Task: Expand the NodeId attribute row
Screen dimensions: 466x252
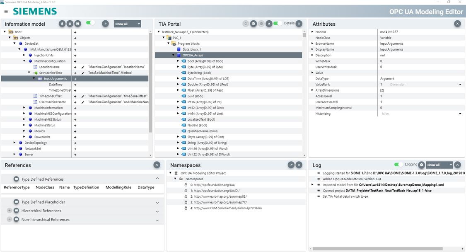Action: point(312,32)
